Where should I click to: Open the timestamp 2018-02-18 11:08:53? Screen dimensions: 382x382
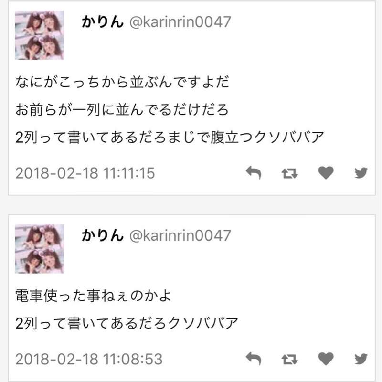click(x=89, y=359)
